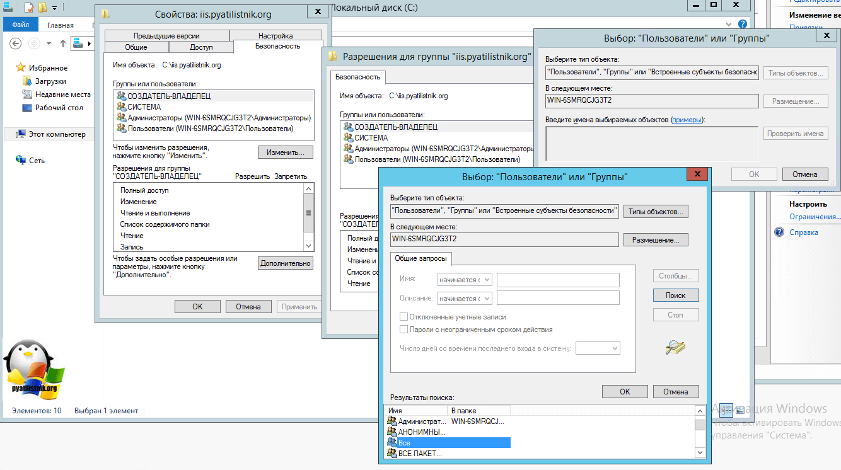841x470 pixels.
Task: Click the Поиск button
Action: [x=675, y=295]
